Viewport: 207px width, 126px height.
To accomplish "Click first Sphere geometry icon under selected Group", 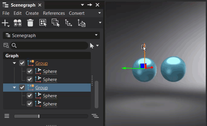I will click(38, 96).
